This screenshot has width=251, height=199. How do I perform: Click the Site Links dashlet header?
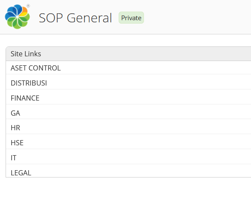click(x=129, y=54)
